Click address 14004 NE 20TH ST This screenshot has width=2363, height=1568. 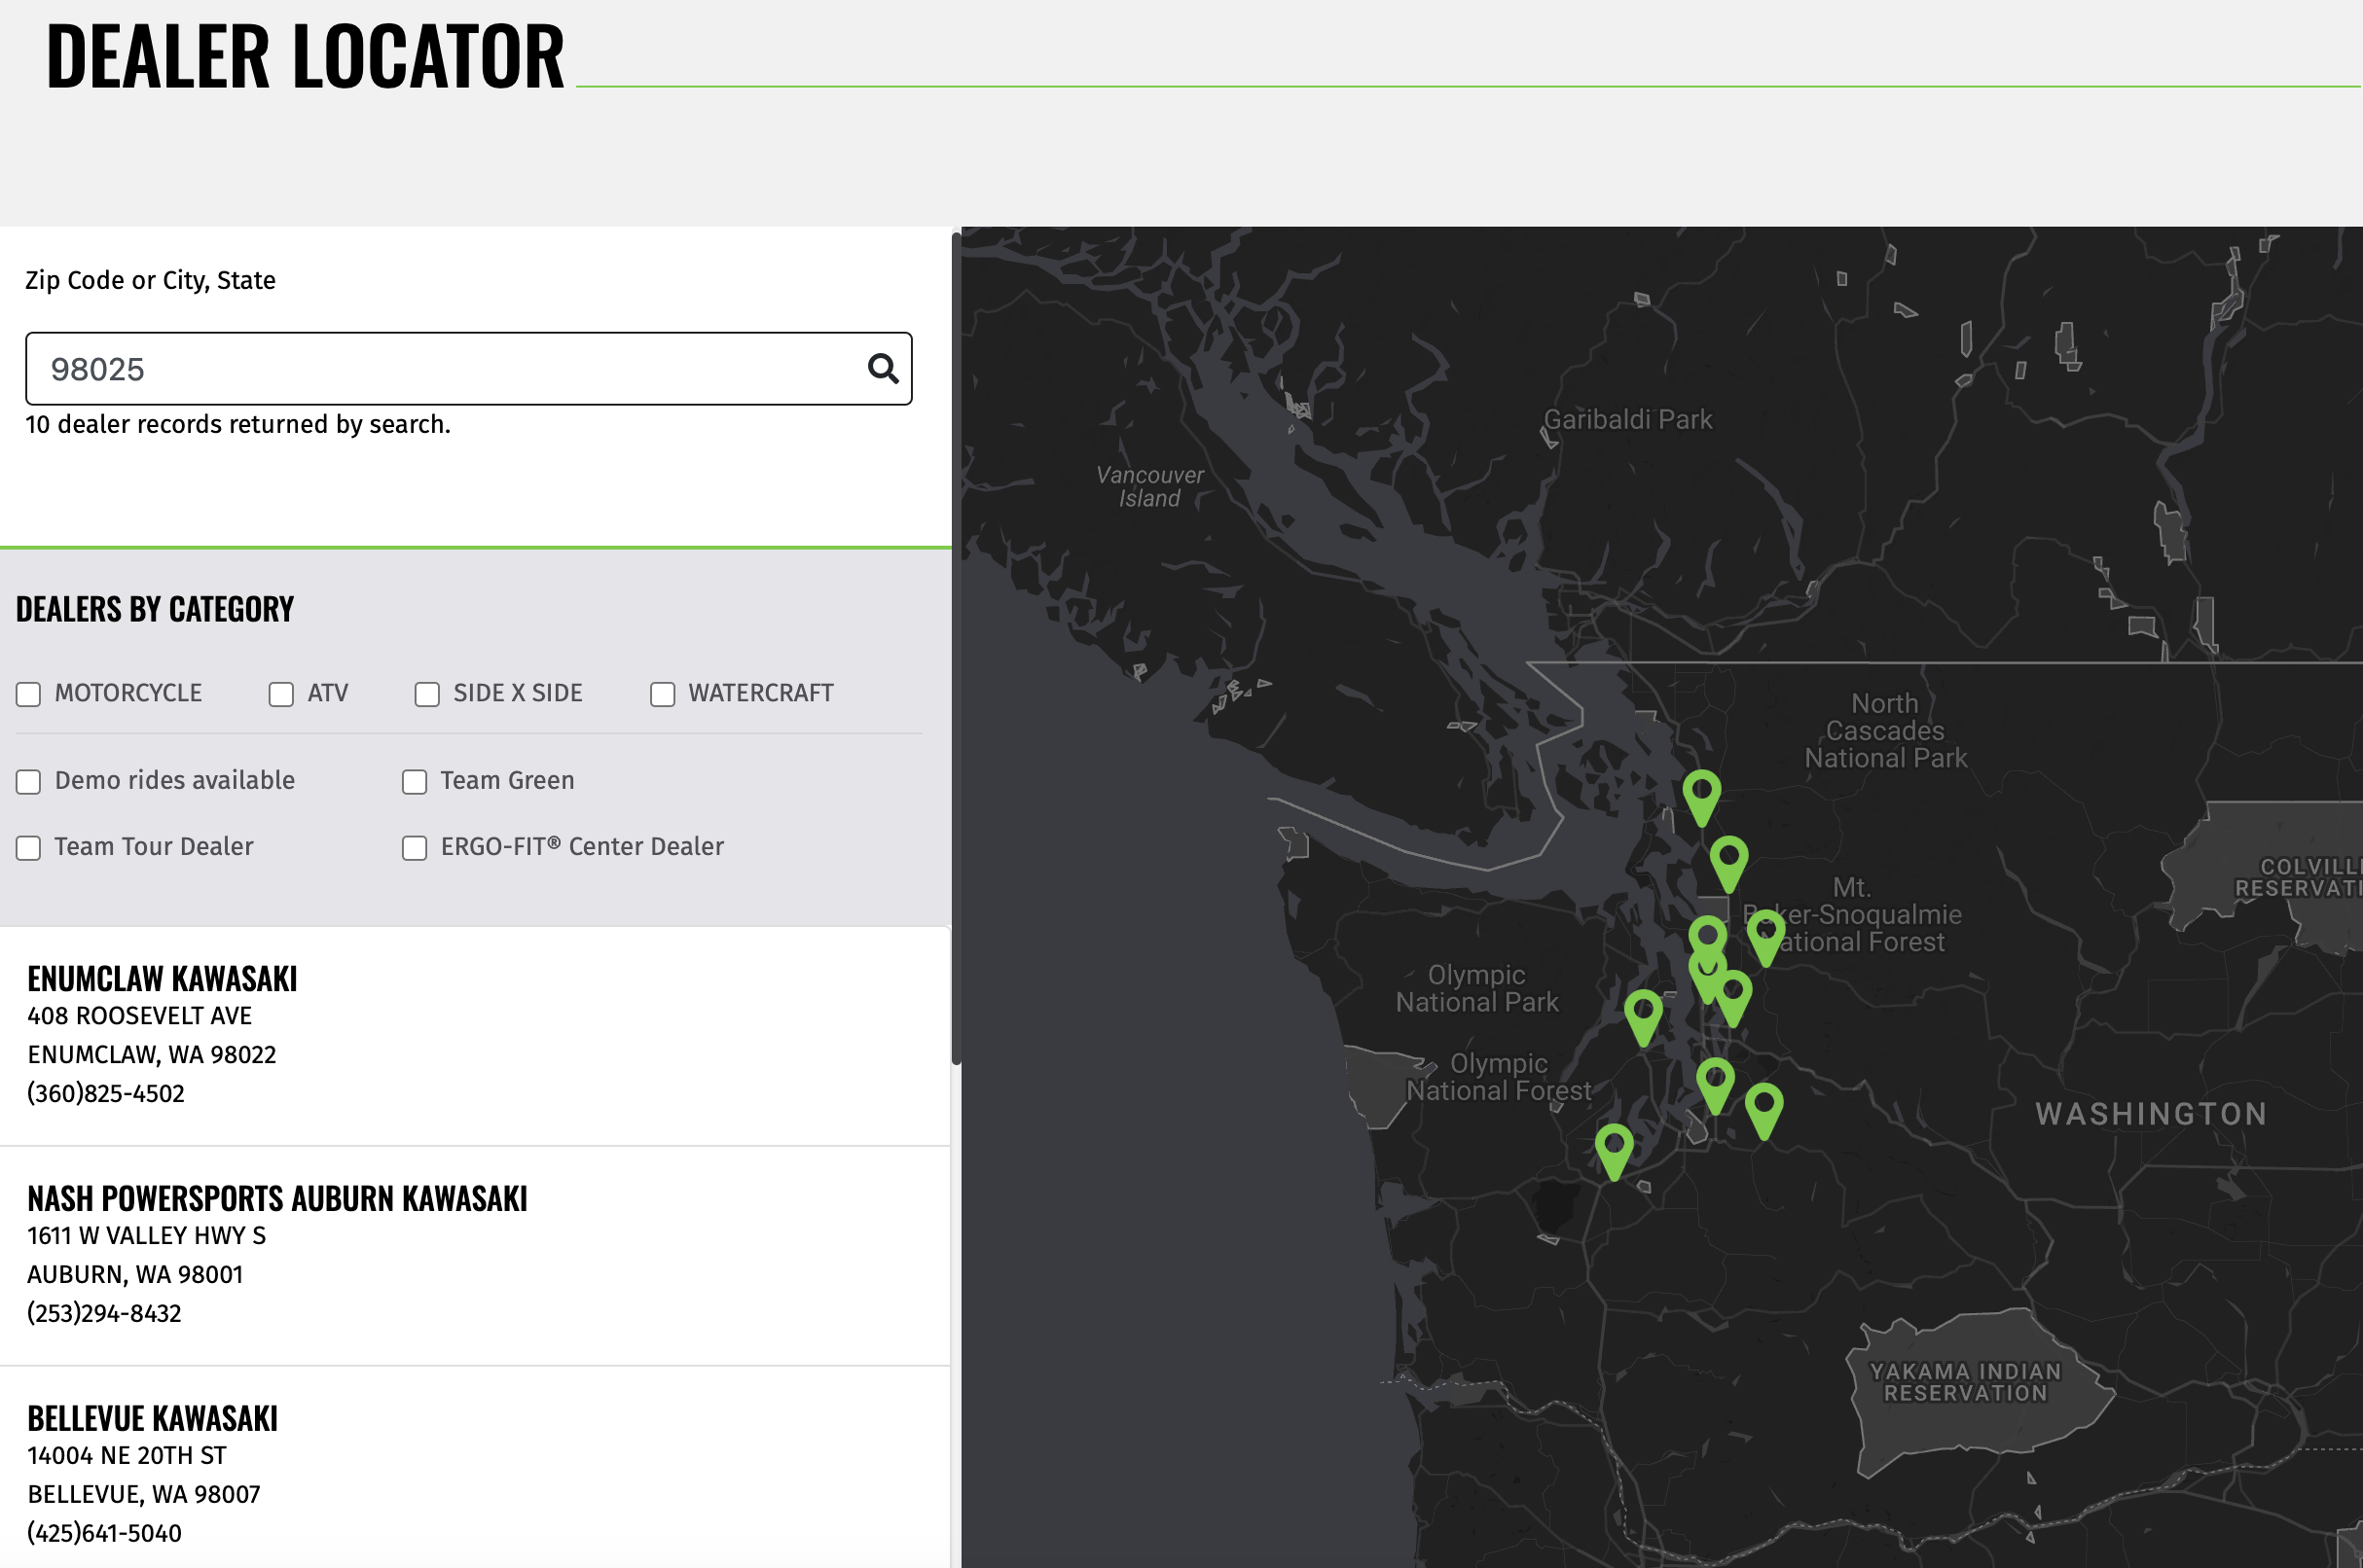pyautogui.click(x=127, y=1456)
